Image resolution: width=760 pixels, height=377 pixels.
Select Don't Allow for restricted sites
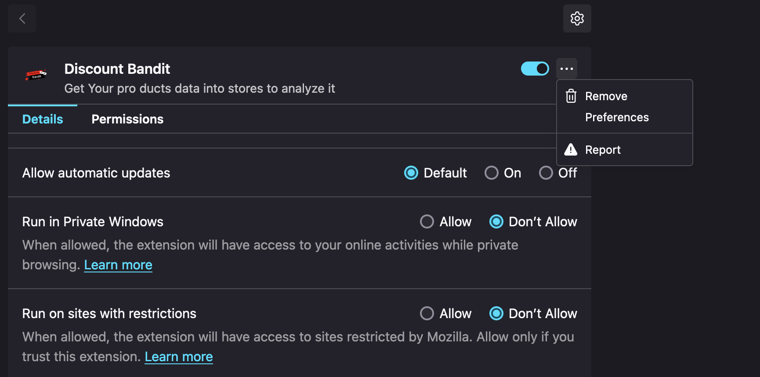[496, 313]
